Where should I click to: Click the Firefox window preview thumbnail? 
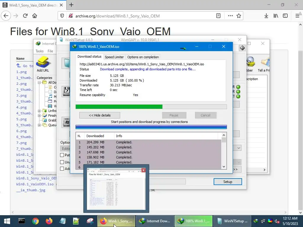[116, 189]
